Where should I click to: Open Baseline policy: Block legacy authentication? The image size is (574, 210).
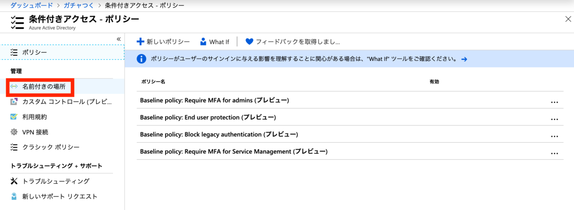tap(219, 134)
